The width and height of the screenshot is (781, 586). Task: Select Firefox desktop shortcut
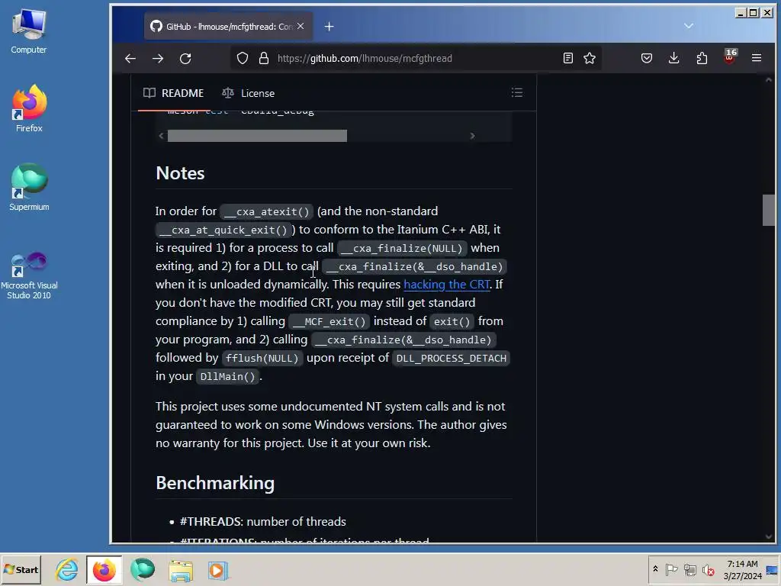(x=29, y=108)
